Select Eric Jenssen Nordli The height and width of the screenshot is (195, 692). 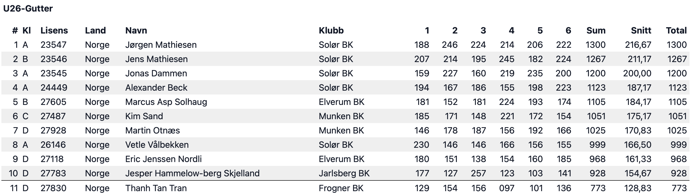pyautogui.click(x=163, y=159)
